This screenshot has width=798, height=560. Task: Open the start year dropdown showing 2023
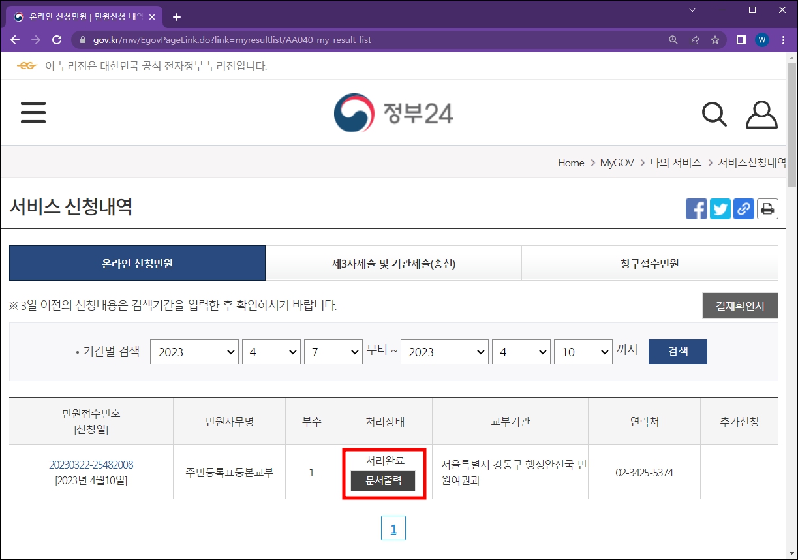click(x=194, y=351)
